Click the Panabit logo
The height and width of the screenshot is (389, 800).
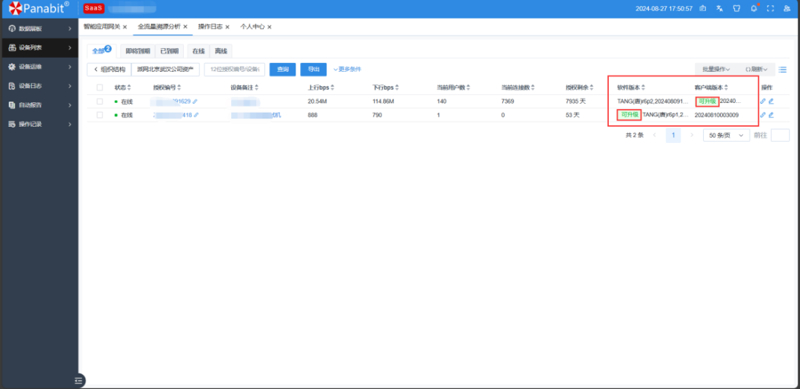click(x=39, y=7)
